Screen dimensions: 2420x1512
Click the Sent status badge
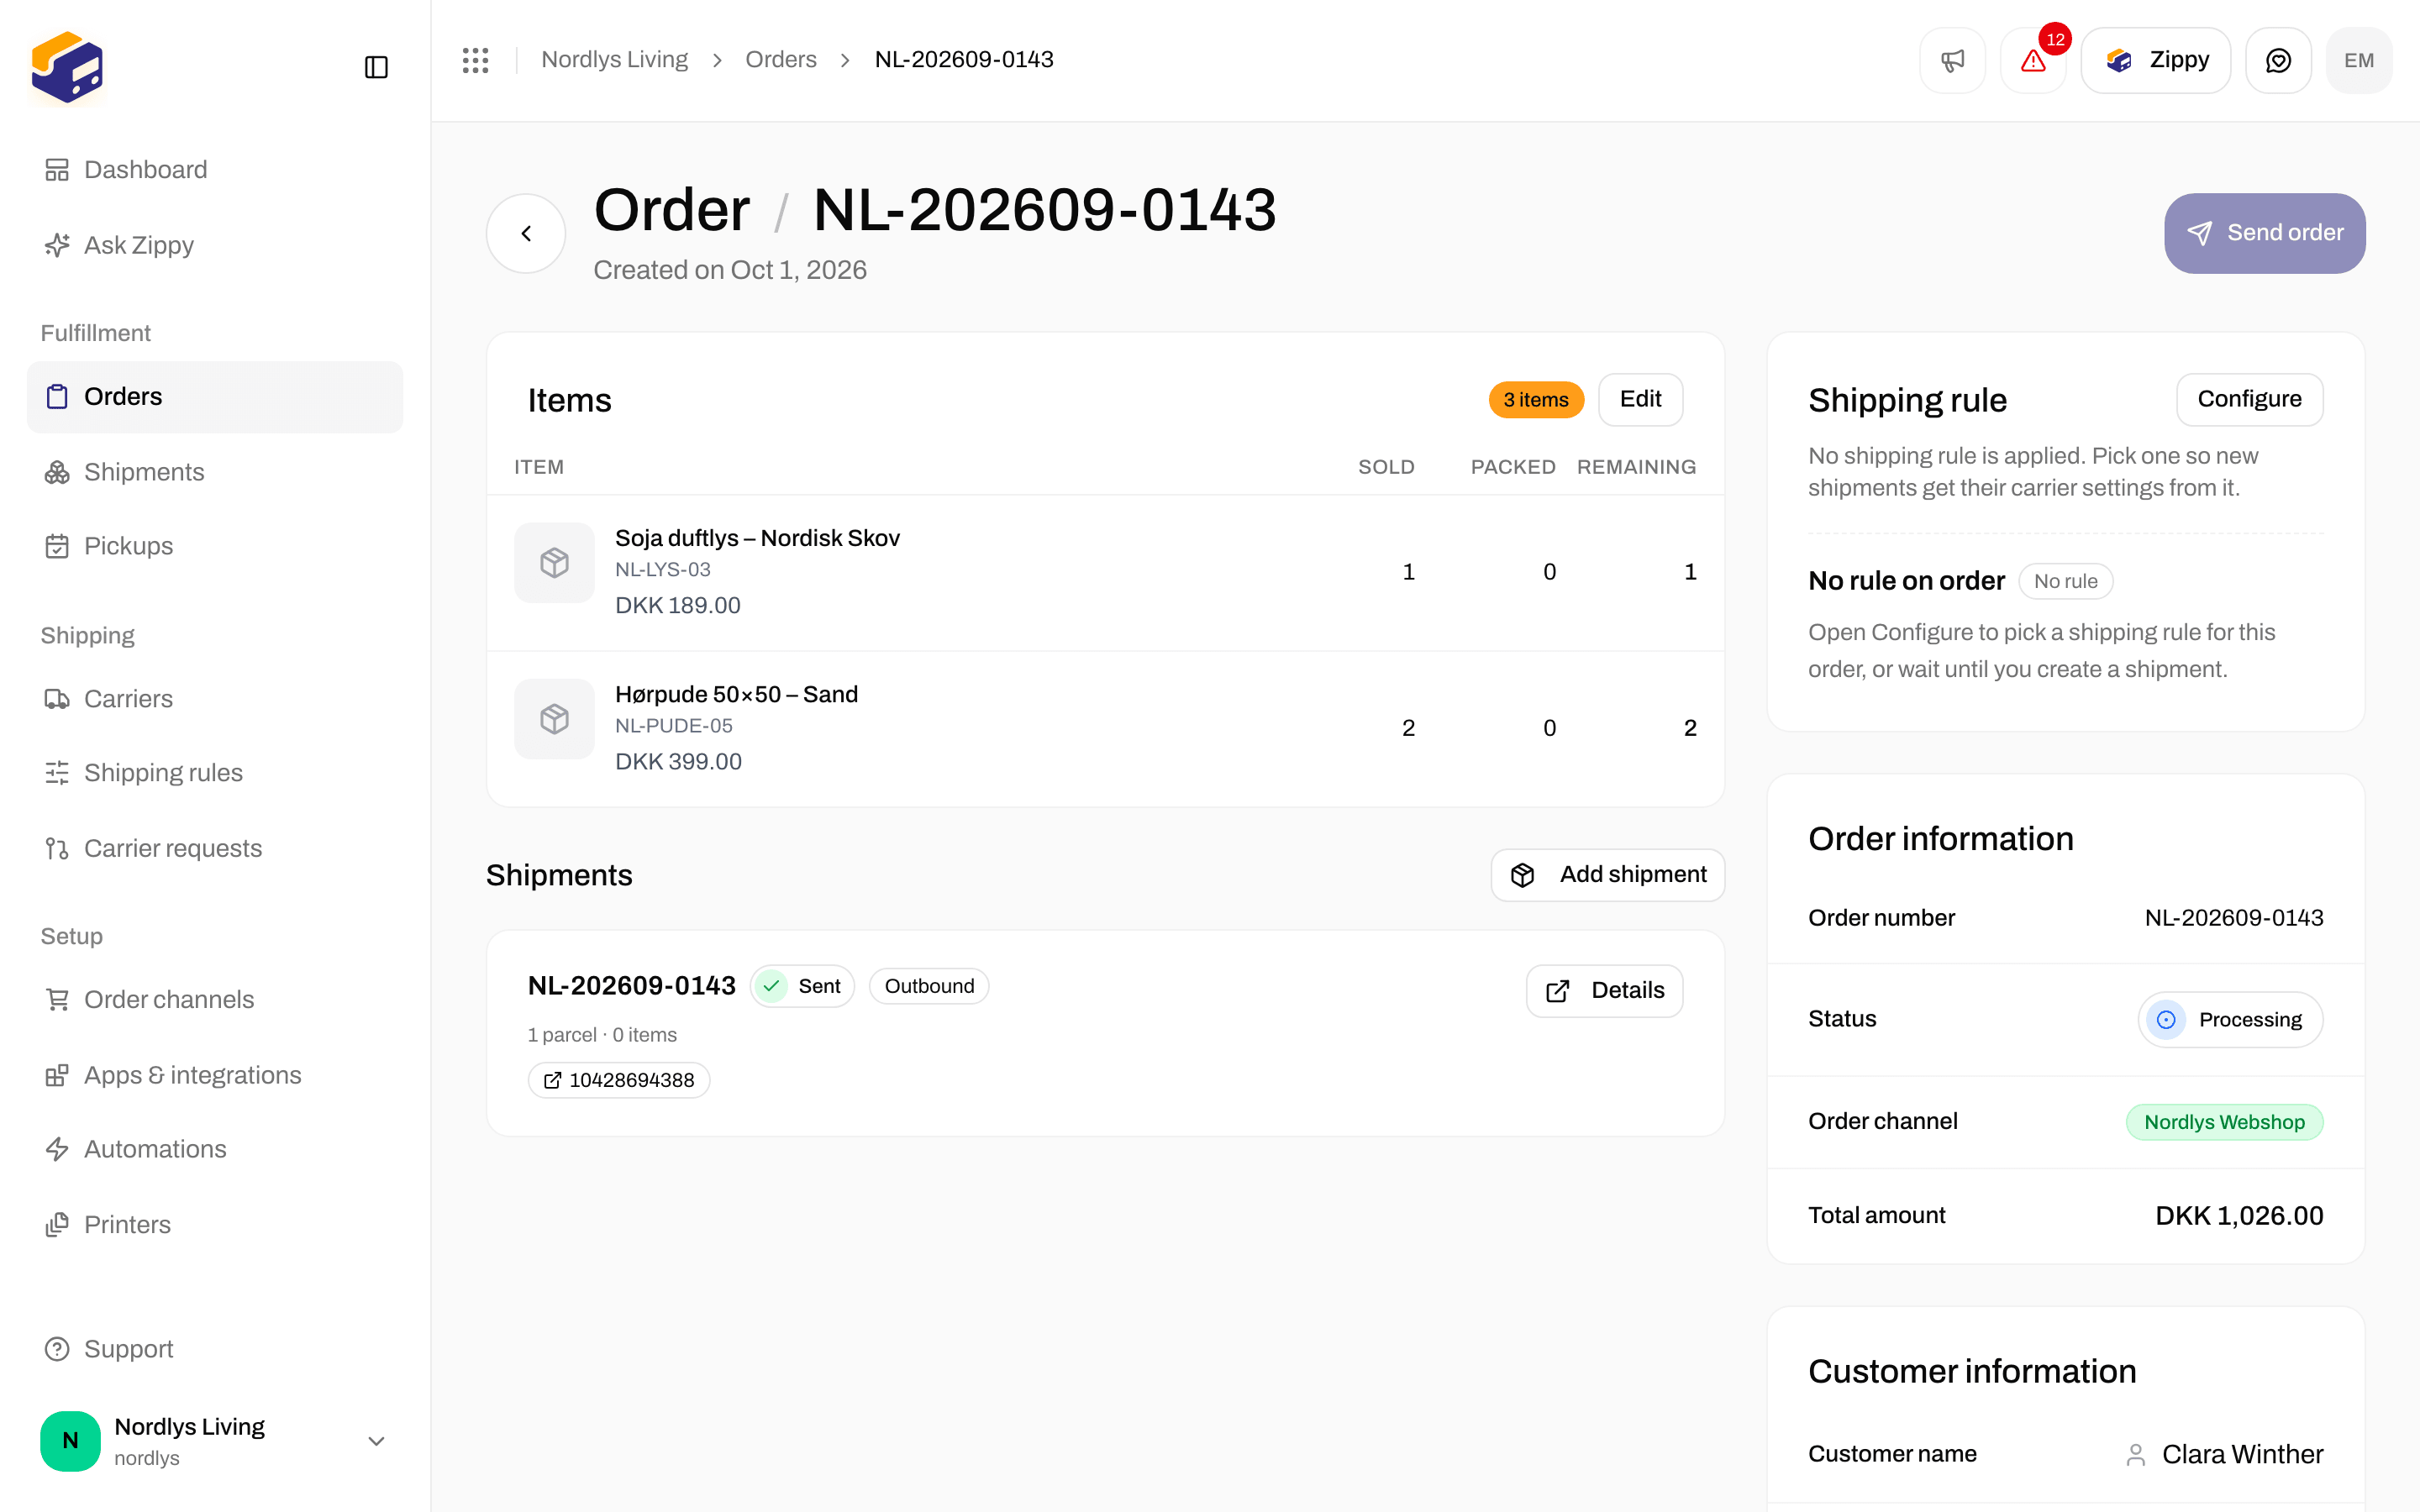[802, 986]
